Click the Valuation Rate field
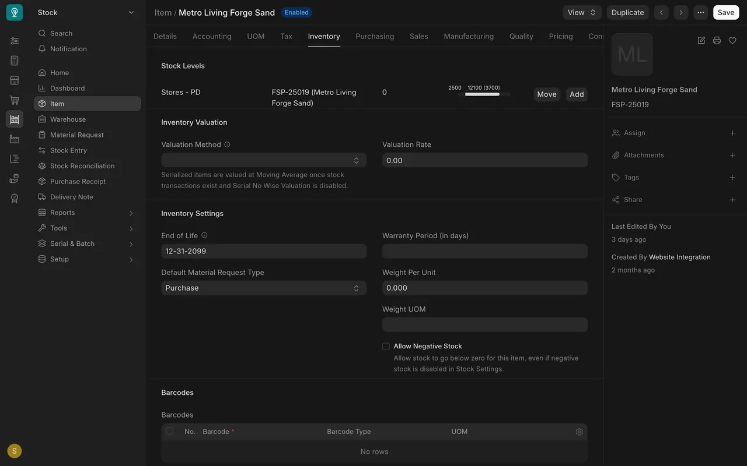This screenshot has height=466, width=747. (485, 160)
